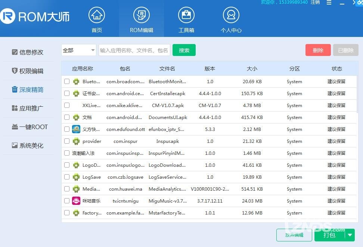Viewport: 363px width, 247px height.
Task: Check the DocumentsUI.apk row checkbox
Action: (67, 117)
